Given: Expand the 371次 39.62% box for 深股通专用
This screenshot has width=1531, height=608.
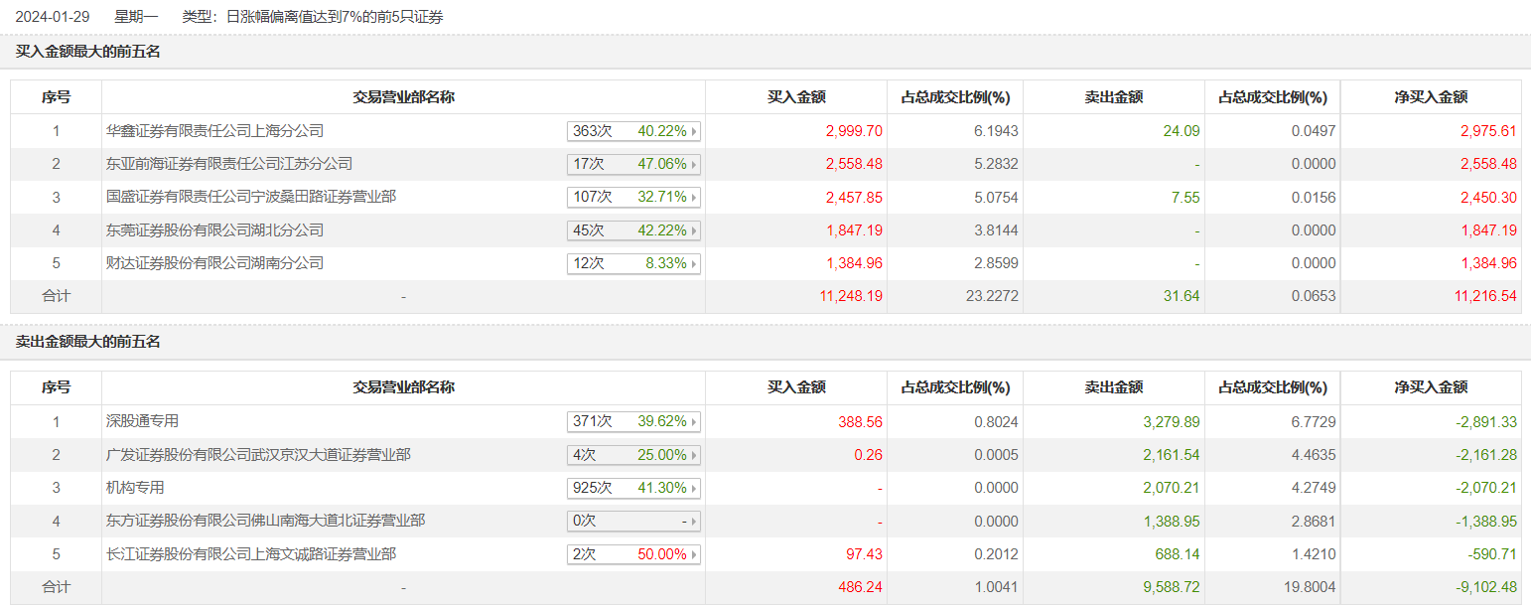Looking at the screenshot, I should pos(633,421).
